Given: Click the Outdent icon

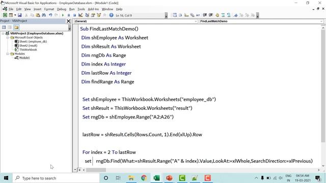Looking at the screenshot, I should point(210,15).
